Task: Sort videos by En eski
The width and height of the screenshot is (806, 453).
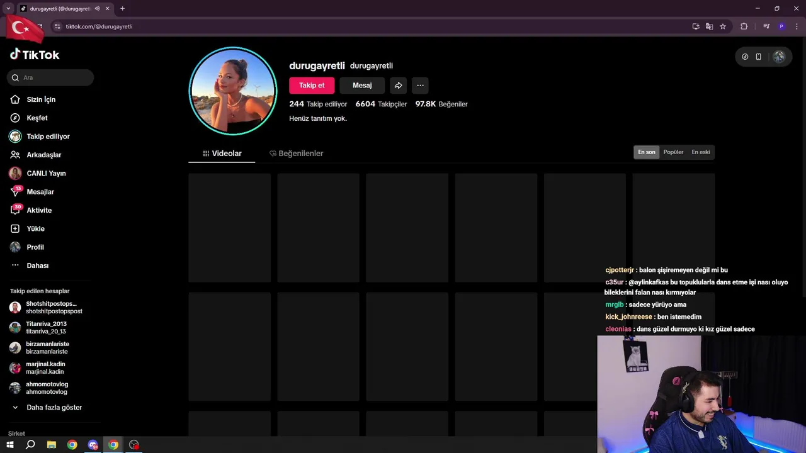Action: pyautogui.click(x=701, y=152)
